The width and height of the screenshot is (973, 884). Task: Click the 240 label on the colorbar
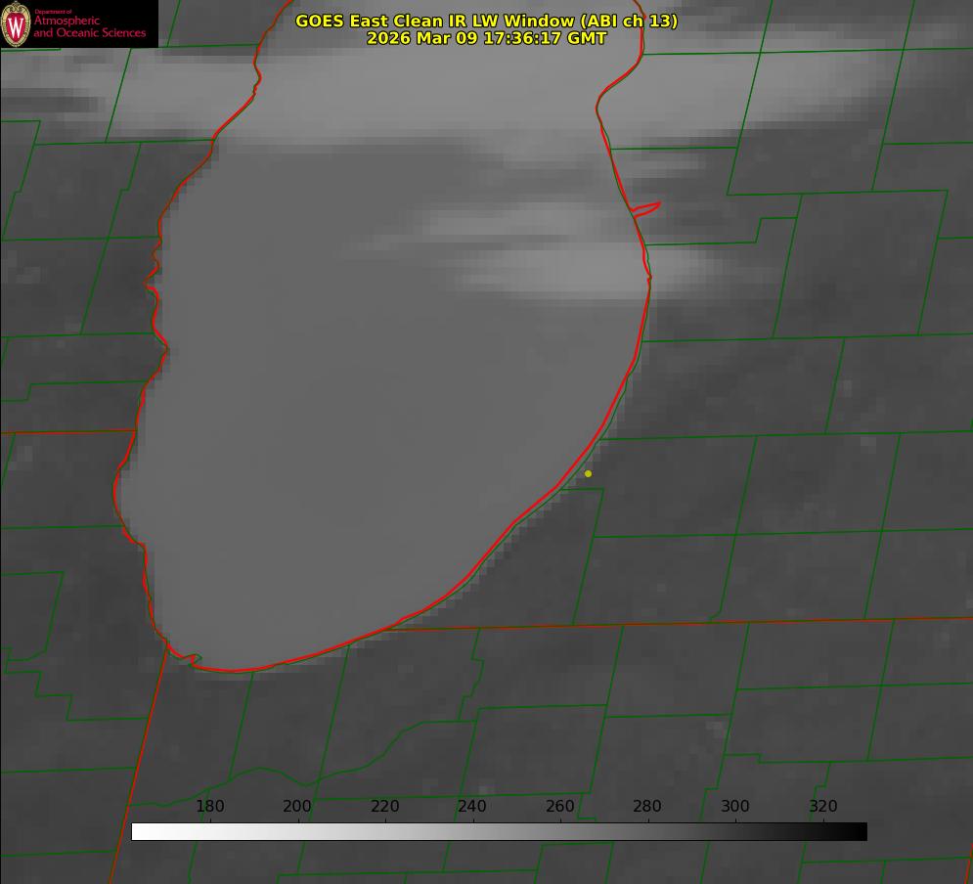(472, 807)
